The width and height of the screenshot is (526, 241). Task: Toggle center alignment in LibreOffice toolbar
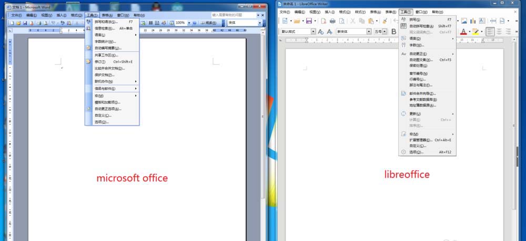pyautogui.click(x=499, y=32)
